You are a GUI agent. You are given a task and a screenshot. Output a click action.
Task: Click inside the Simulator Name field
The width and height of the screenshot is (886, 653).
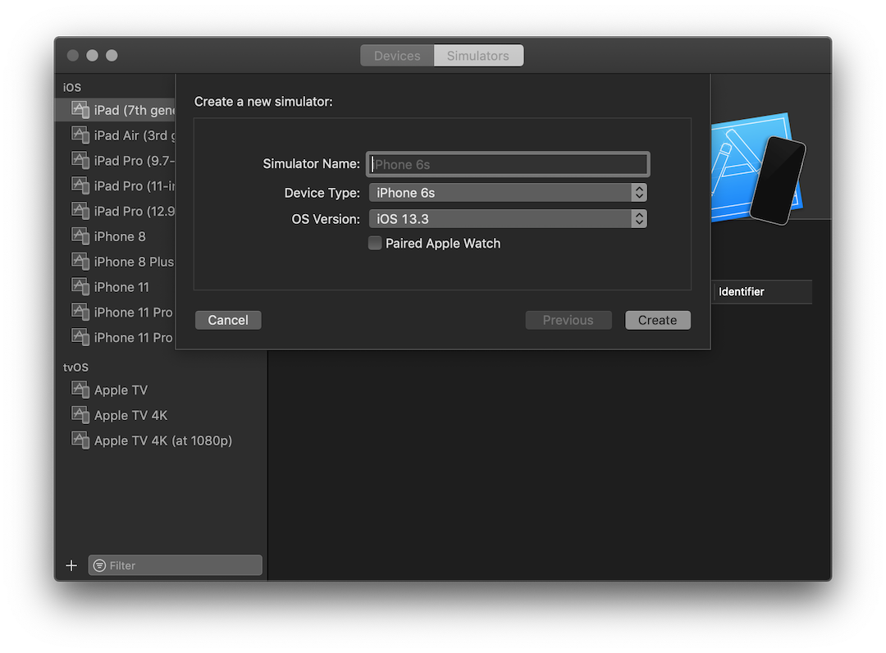click(507, 163)
